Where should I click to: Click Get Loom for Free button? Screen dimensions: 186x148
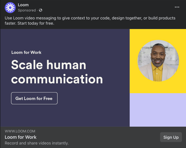(34, 98)
